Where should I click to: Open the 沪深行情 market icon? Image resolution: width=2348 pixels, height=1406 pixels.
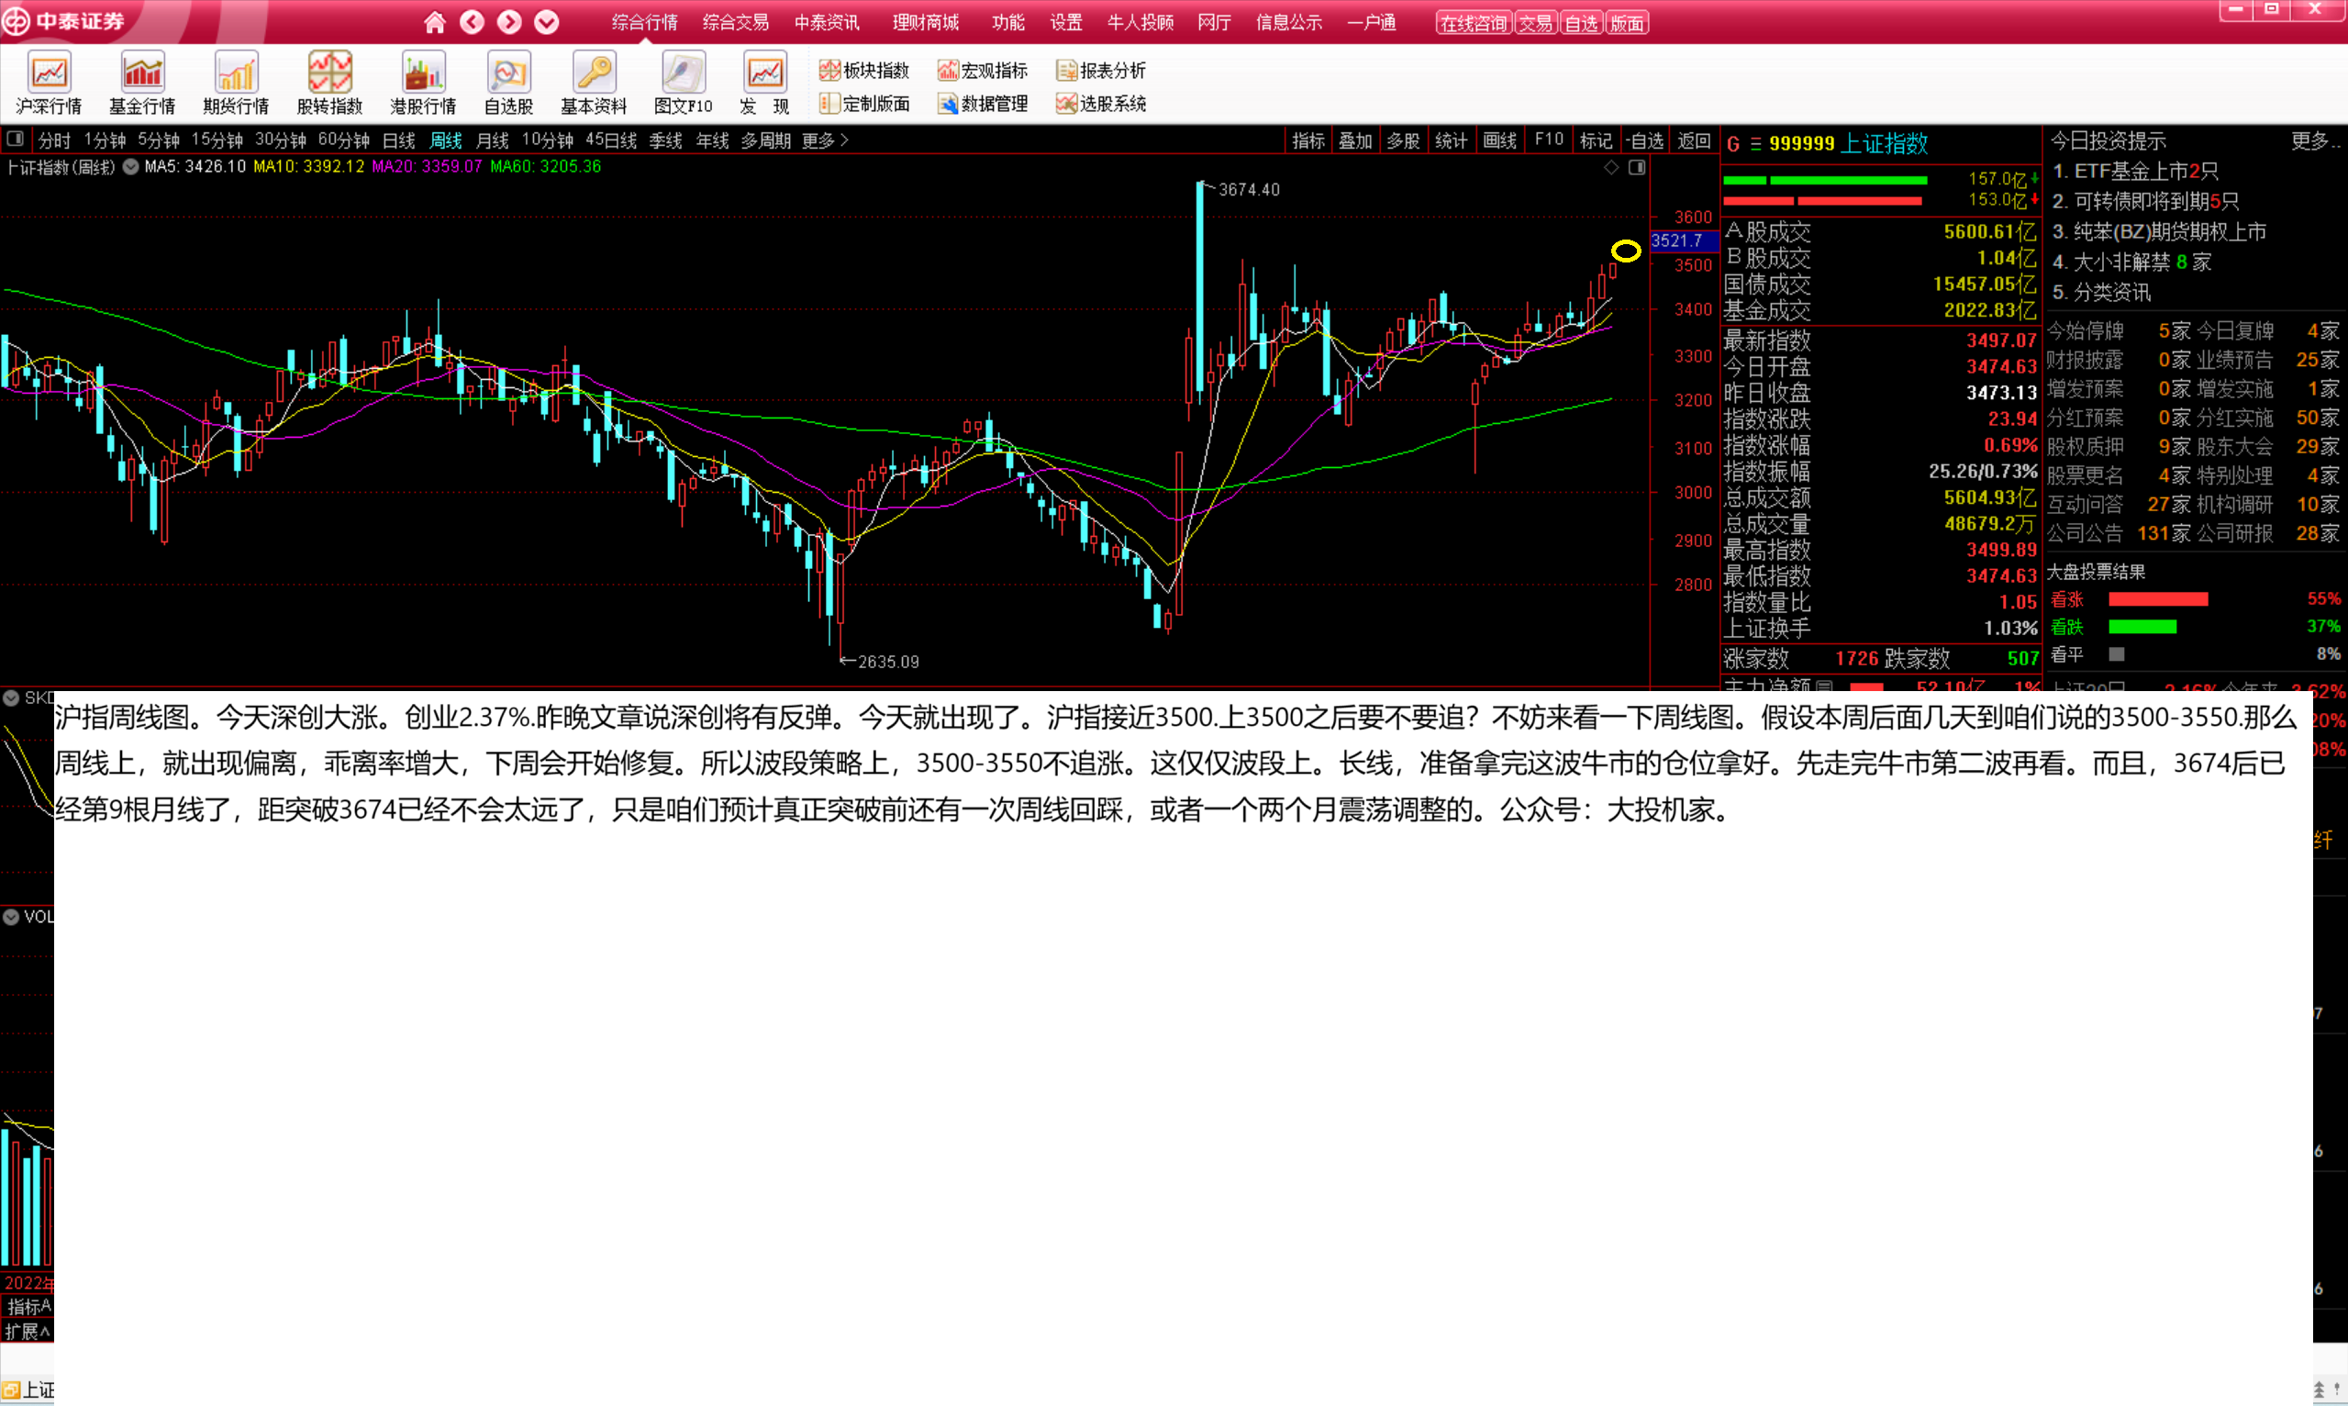(49, 83)
